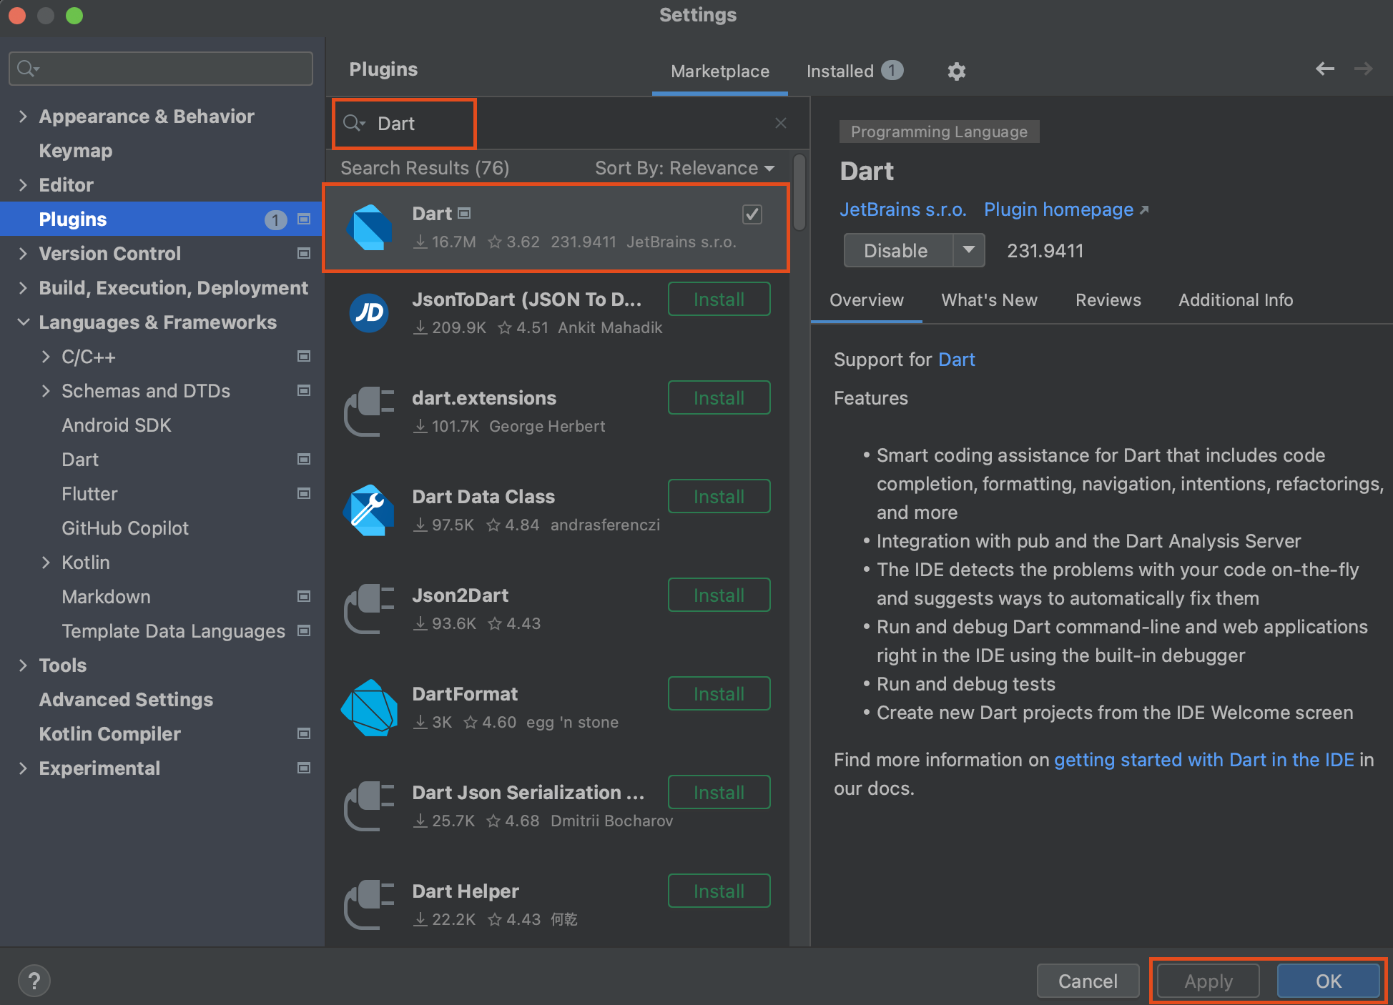Click the Json2Dart plug icon

[369, 608]
